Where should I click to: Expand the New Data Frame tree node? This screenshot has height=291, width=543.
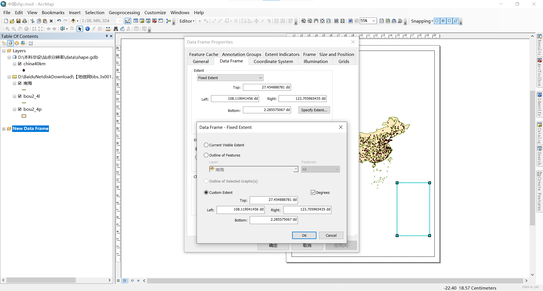4,129
